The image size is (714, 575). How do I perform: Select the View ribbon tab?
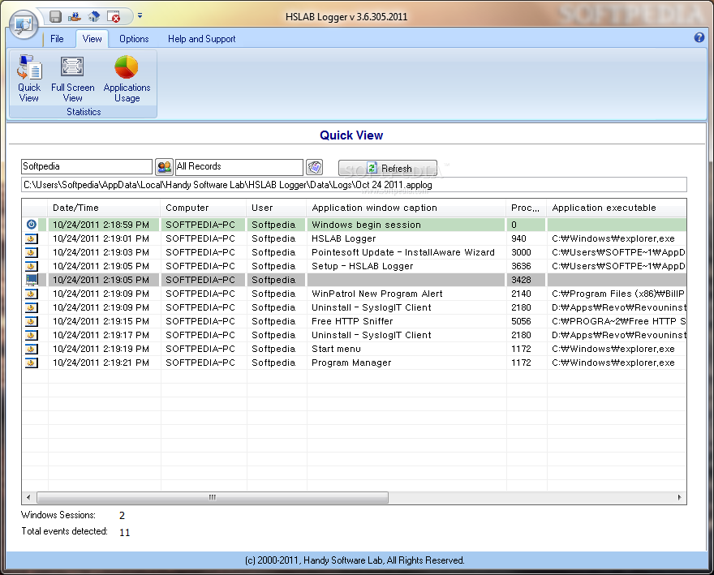click(92, 39)
